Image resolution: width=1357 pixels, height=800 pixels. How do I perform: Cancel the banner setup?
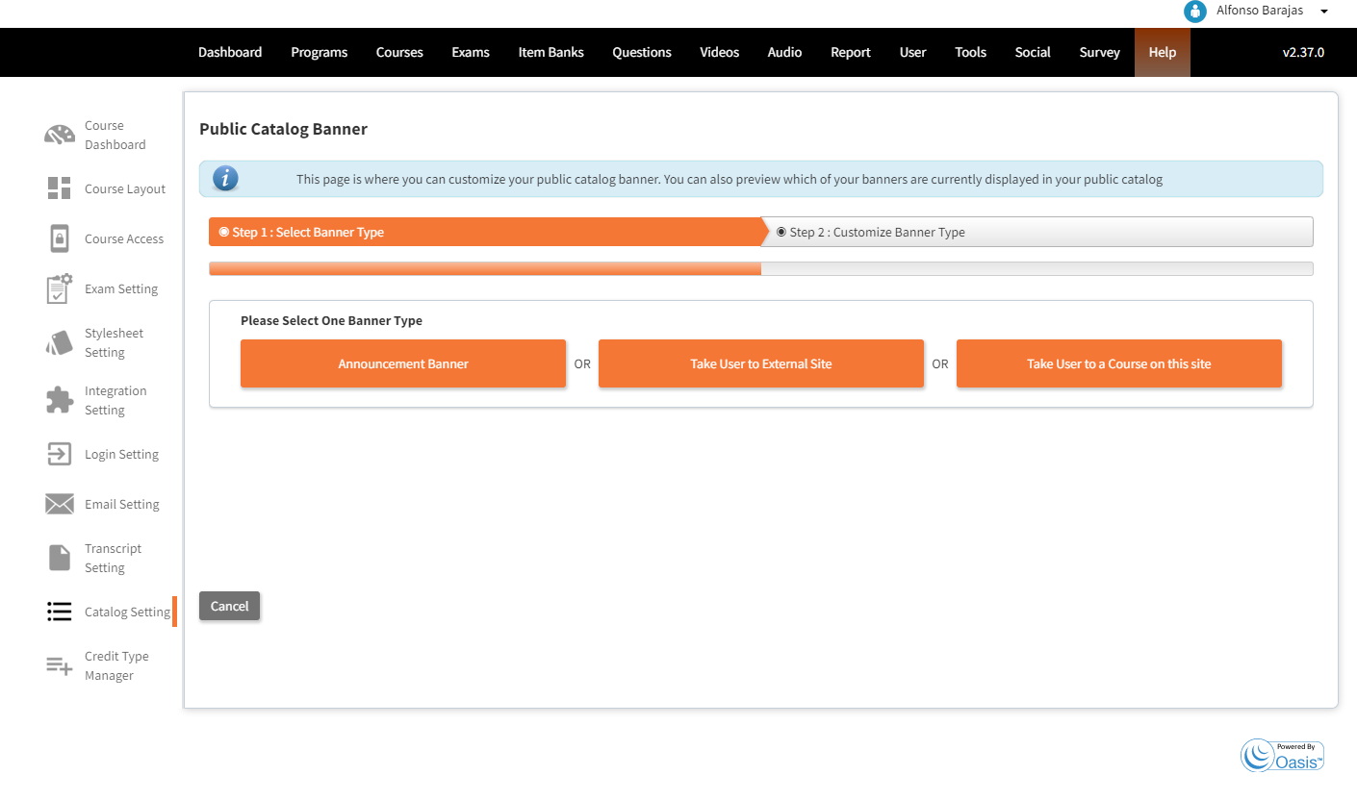point(229,606)
